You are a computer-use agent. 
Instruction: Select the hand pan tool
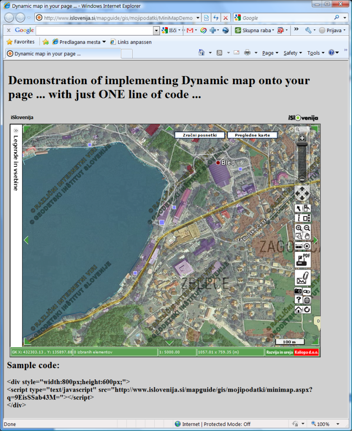307,236
